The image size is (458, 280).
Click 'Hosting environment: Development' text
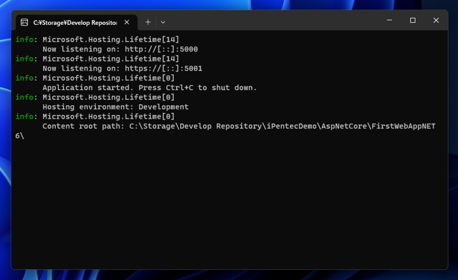(x=115, y=106)
